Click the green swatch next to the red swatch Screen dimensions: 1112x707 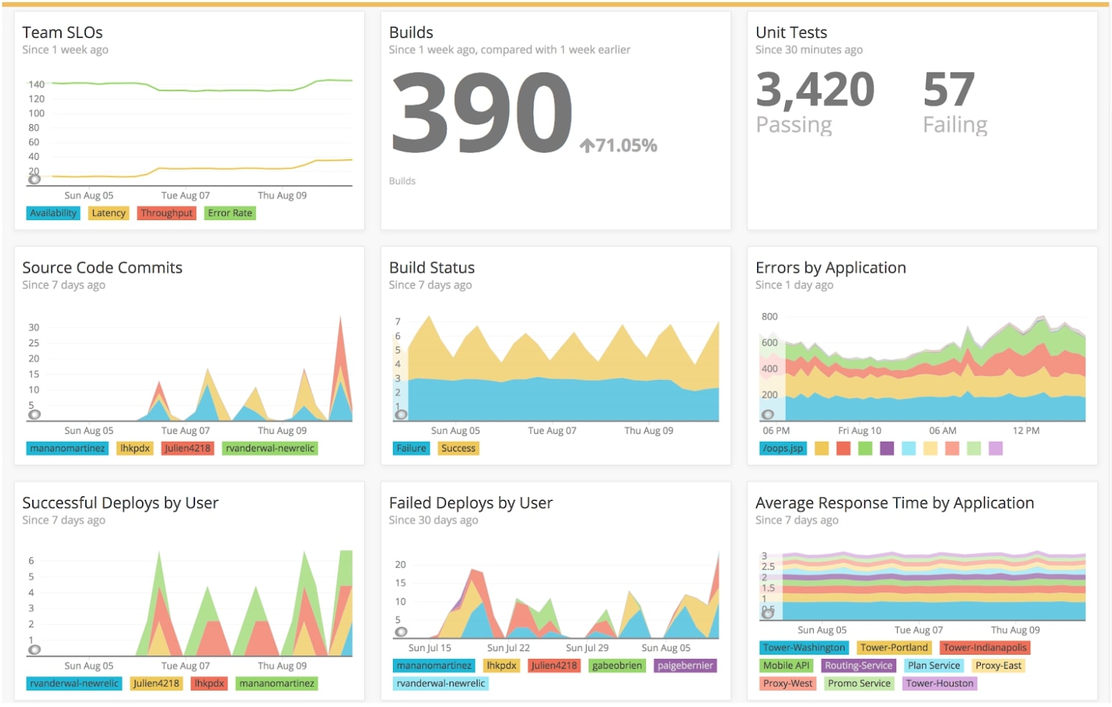pyautogui.click(x=865, y=448)
